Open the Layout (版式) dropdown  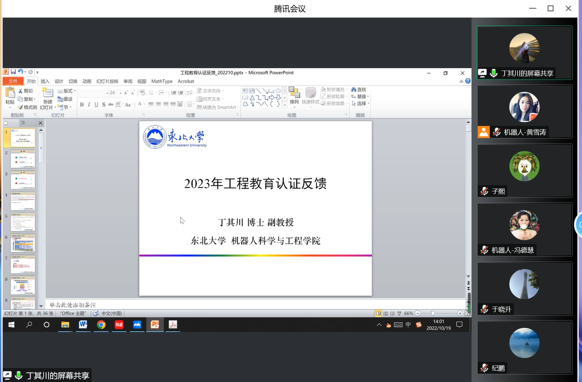click(66, 91)
